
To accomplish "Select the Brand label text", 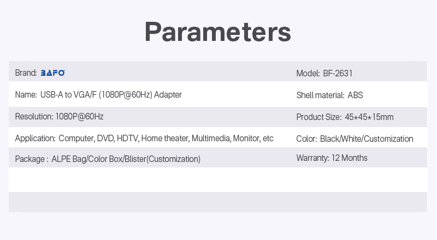I will pos(26,73).
